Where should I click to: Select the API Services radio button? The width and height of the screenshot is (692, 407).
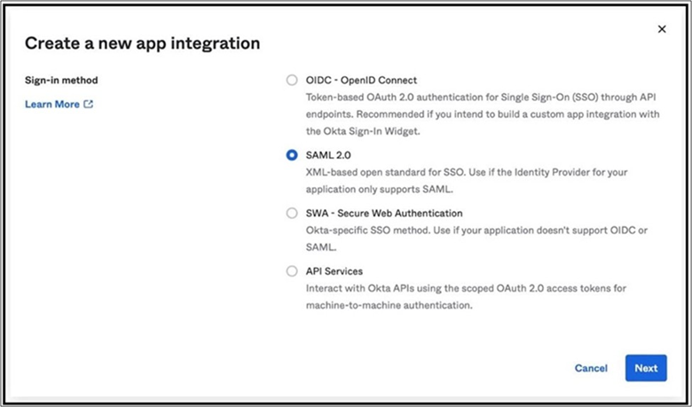[292, 271]
